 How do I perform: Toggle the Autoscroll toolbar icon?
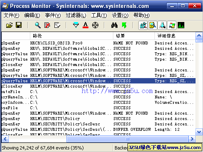(47, 25)
